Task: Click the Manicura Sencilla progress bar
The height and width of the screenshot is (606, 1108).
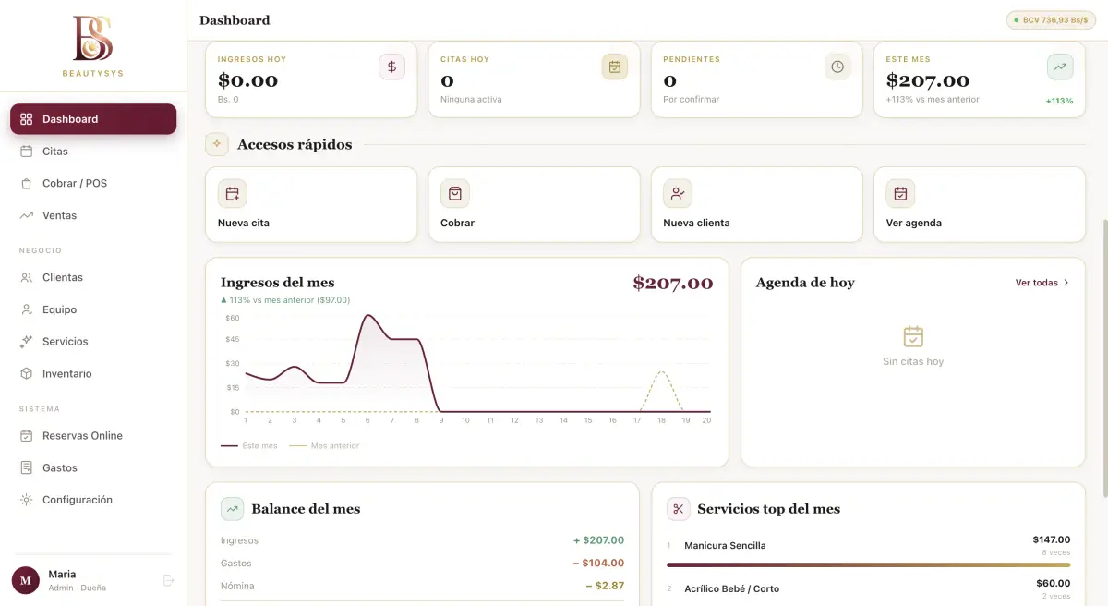Action: point(868,564)
